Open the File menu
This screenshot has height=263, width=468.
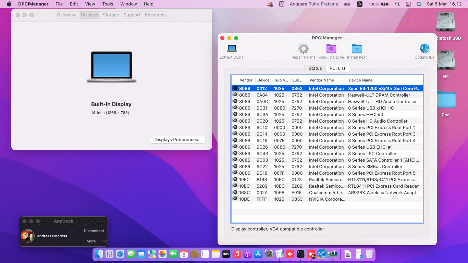pos(59,4)
